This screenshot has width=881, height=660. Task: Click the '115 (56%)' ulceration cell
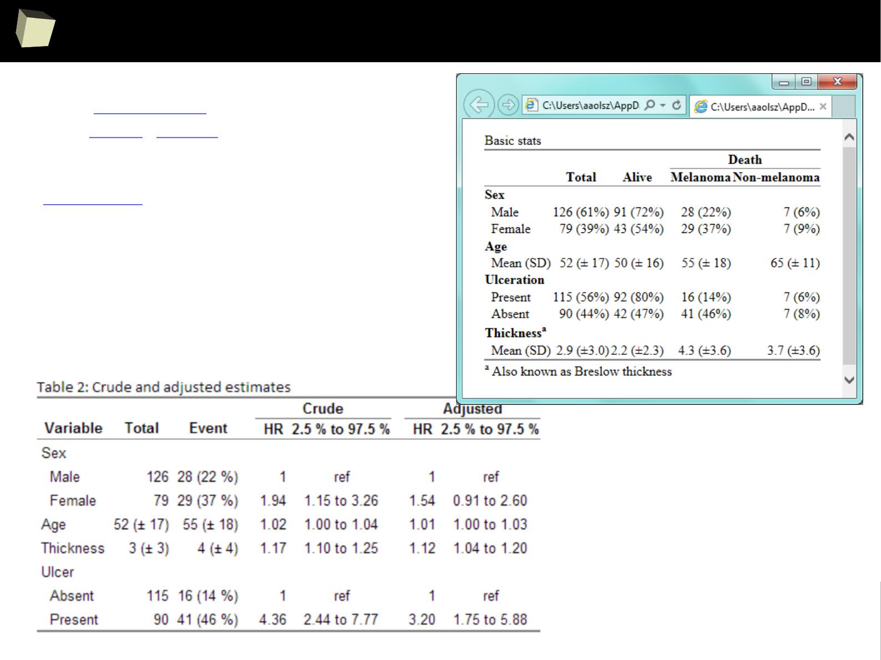click(x=581, y=297)
